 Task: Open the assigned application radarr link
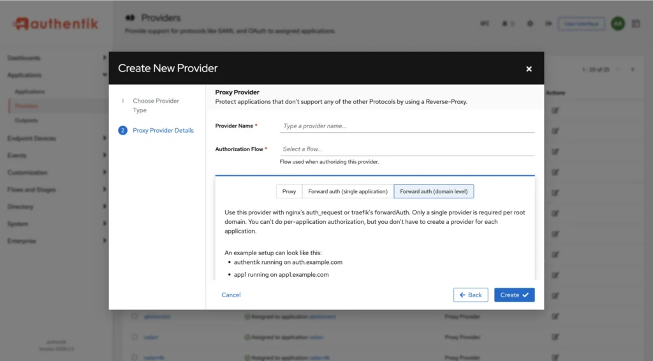click(x=316, y=337)
